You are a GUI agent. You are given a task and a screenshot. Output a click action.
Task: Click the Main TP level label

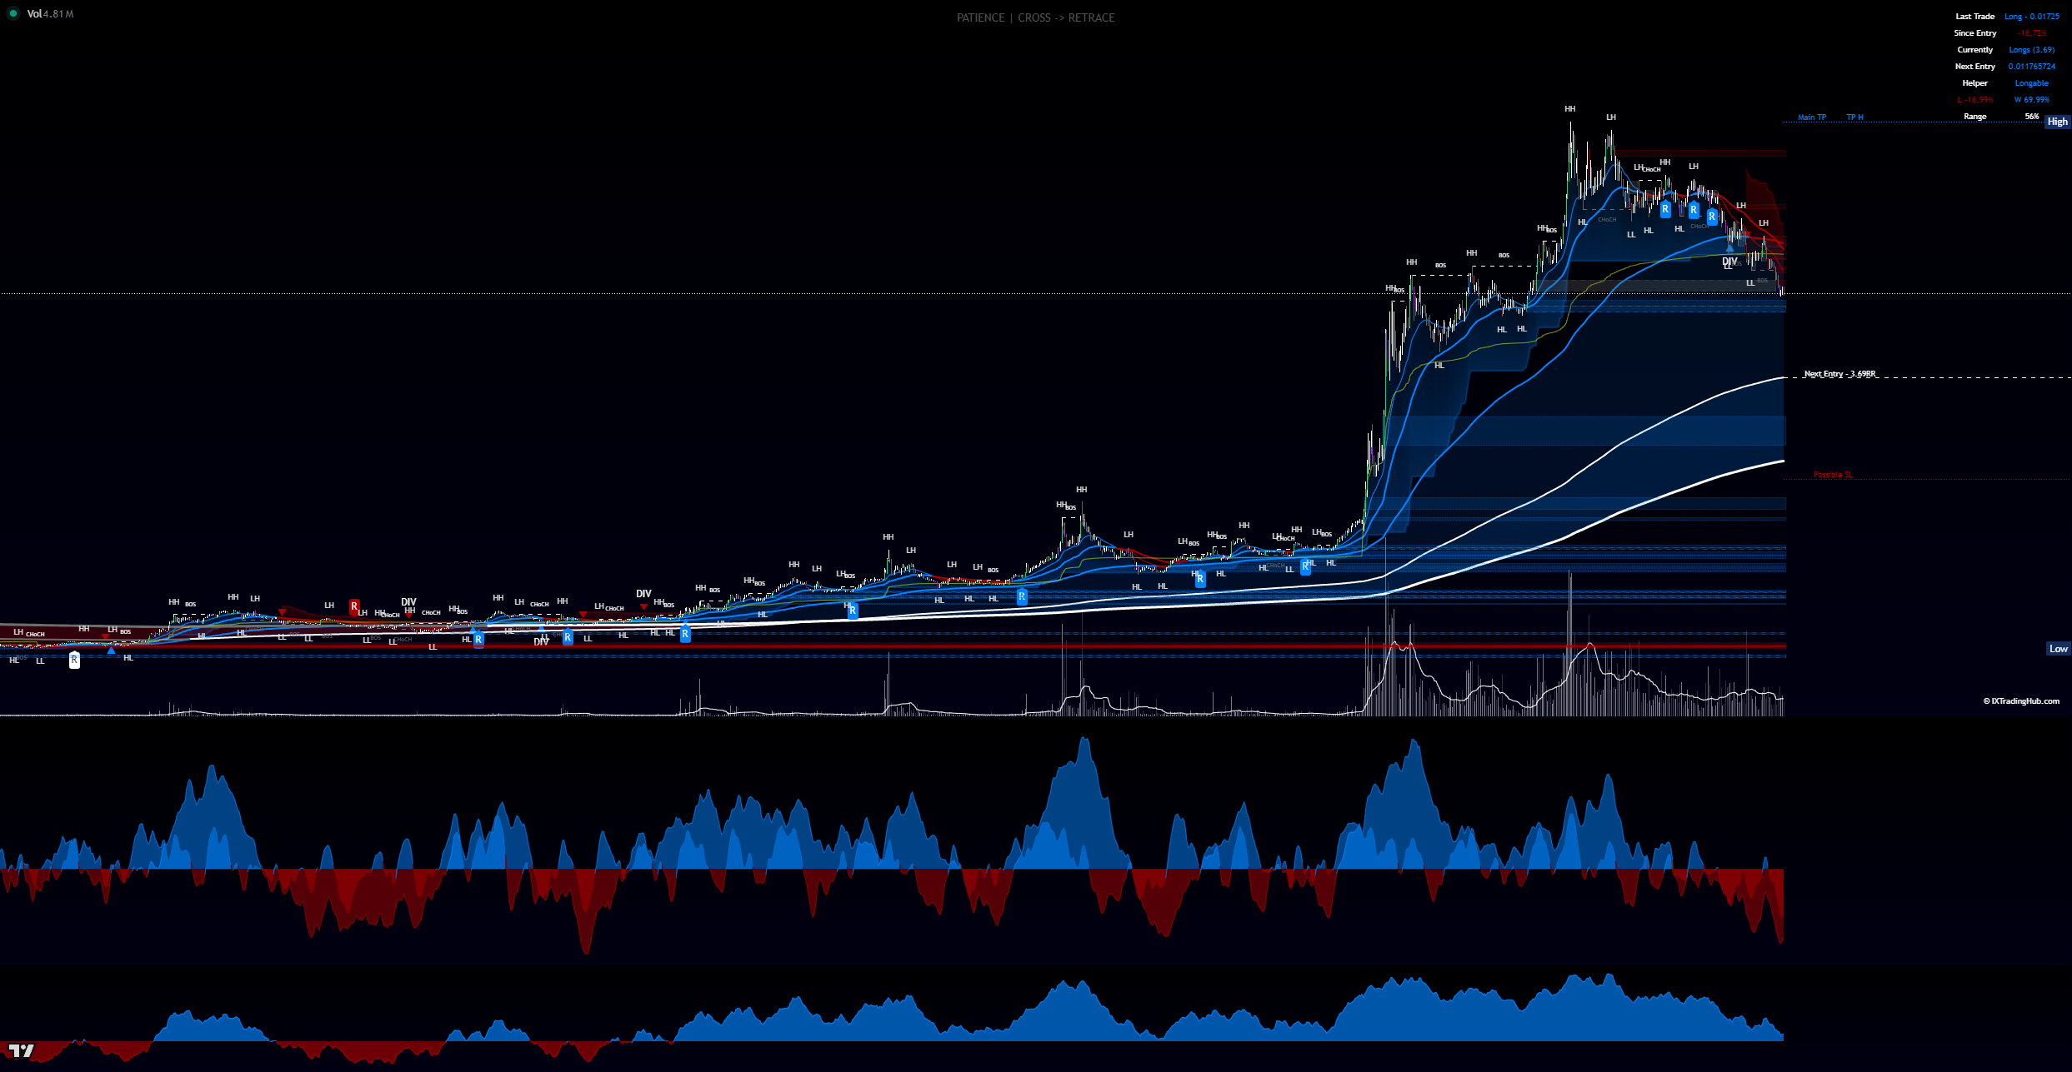tap(1811, 117)
